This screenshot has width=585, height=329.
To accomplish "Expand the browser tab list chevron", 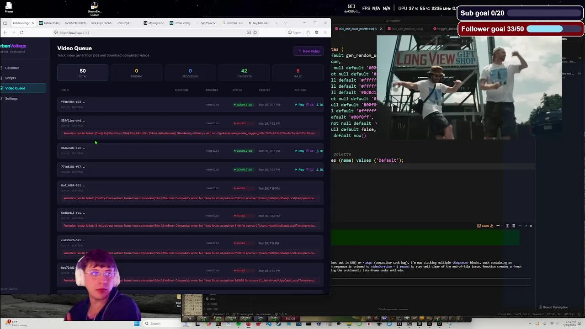I will coord(286,23).
